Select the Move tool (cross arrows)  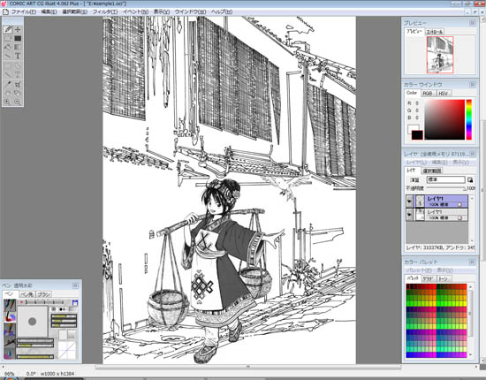18,29
